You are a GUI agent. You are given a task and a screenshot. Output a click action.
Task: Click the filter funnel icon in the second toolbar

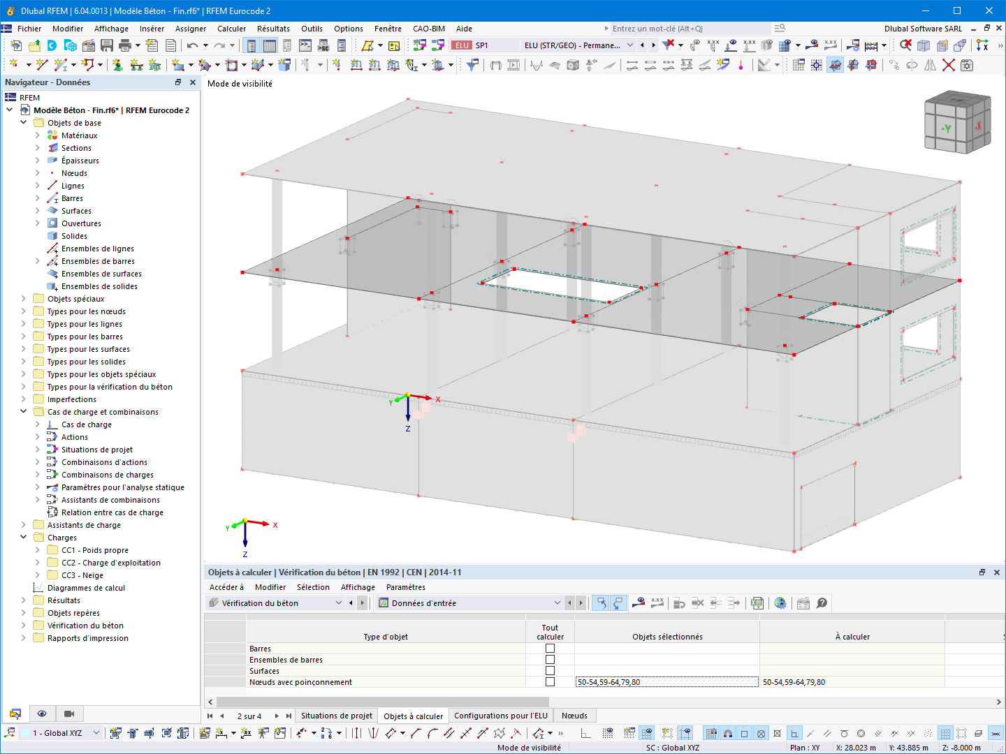click(x=472, y=65)
